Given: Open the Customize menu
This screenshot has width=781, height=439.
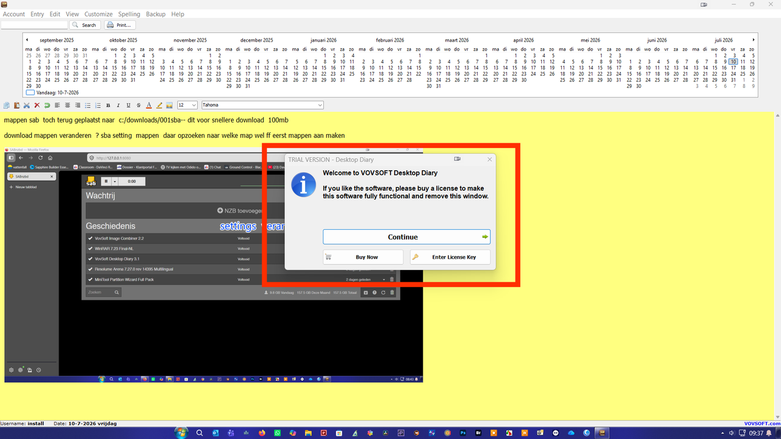Looking at the screenshot, I should pyautogui.click(x=98, y=14).
